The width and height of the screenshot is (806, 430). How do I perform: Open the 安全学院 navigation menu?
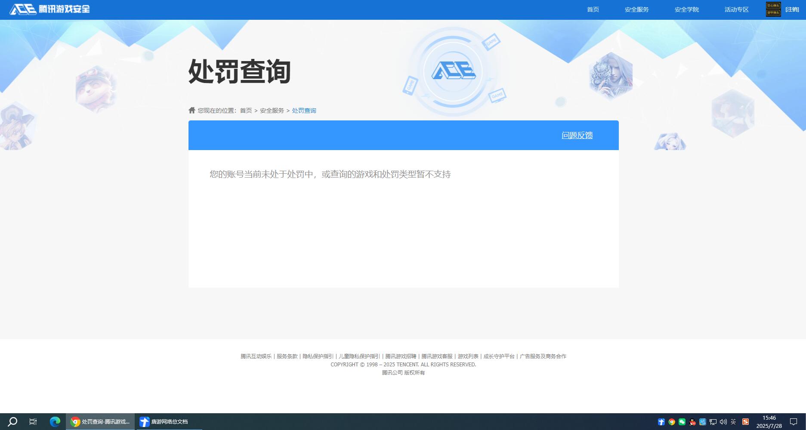click(686, 9)
